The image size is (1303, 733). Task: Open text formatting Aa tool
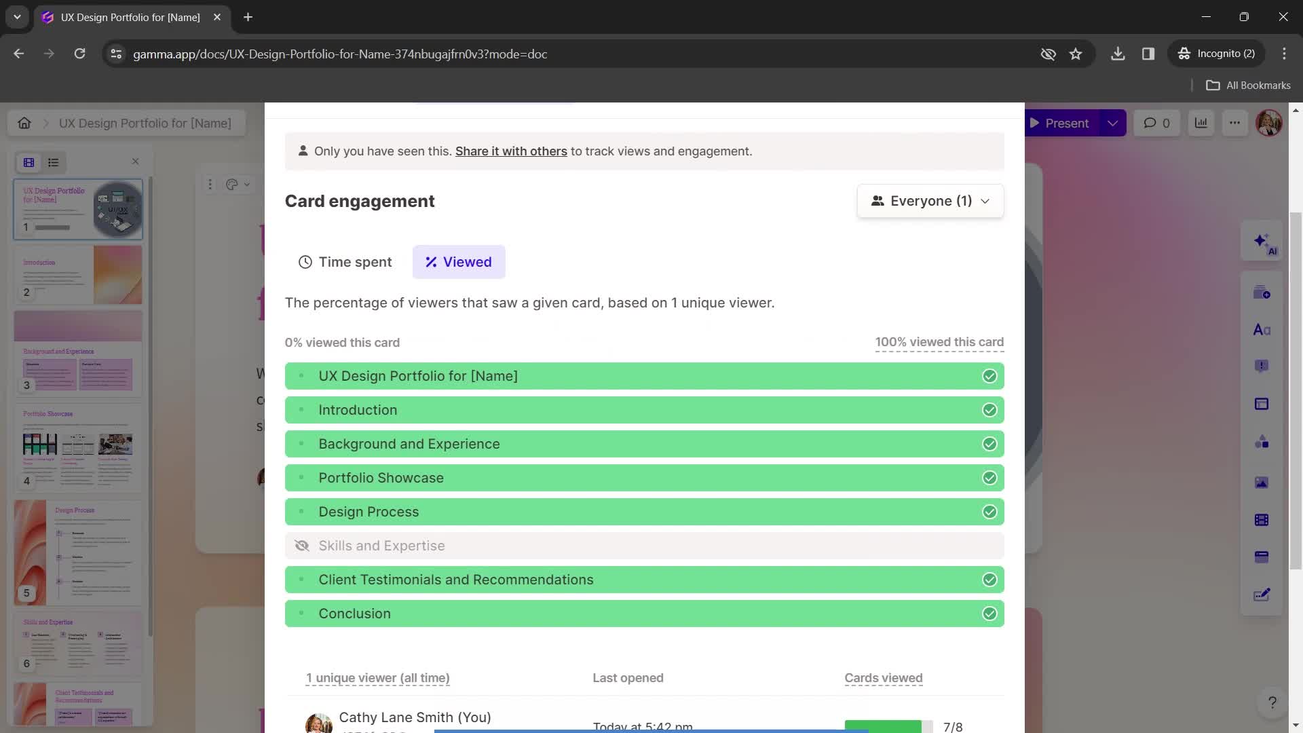1262,330
